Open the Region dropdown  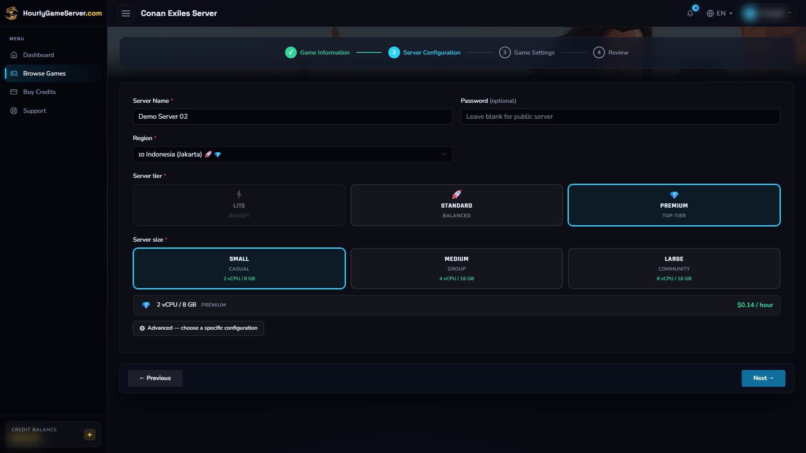tap(293, 154)
